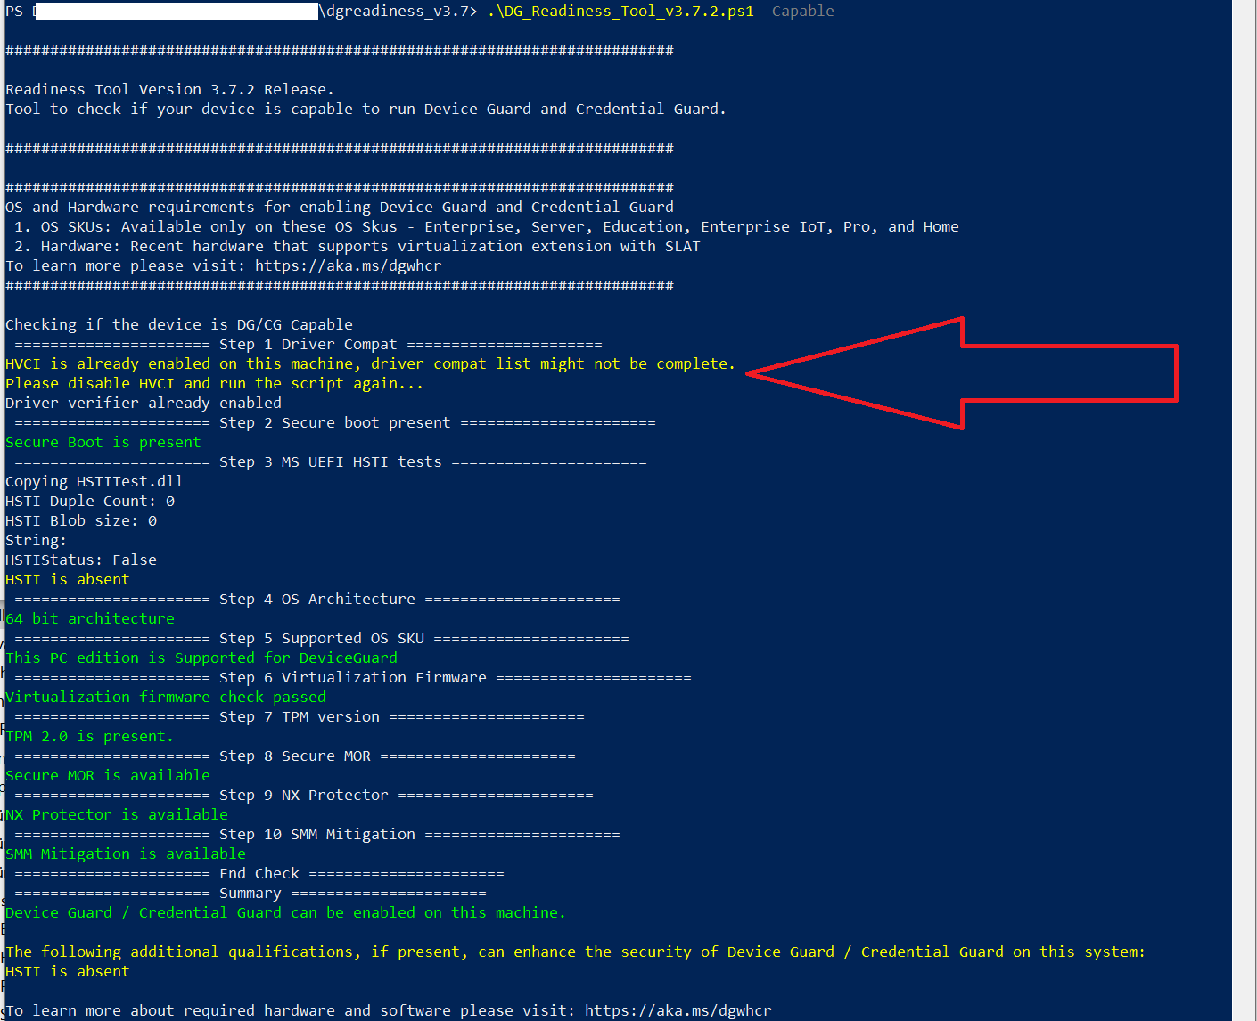Select the '64 bit architecture' result
This screenshot has width=1257, height=1021.
pos(90,618)
